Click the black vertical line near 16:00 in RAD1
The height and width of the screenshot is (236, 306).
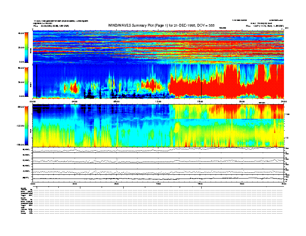tap(201, 81)
